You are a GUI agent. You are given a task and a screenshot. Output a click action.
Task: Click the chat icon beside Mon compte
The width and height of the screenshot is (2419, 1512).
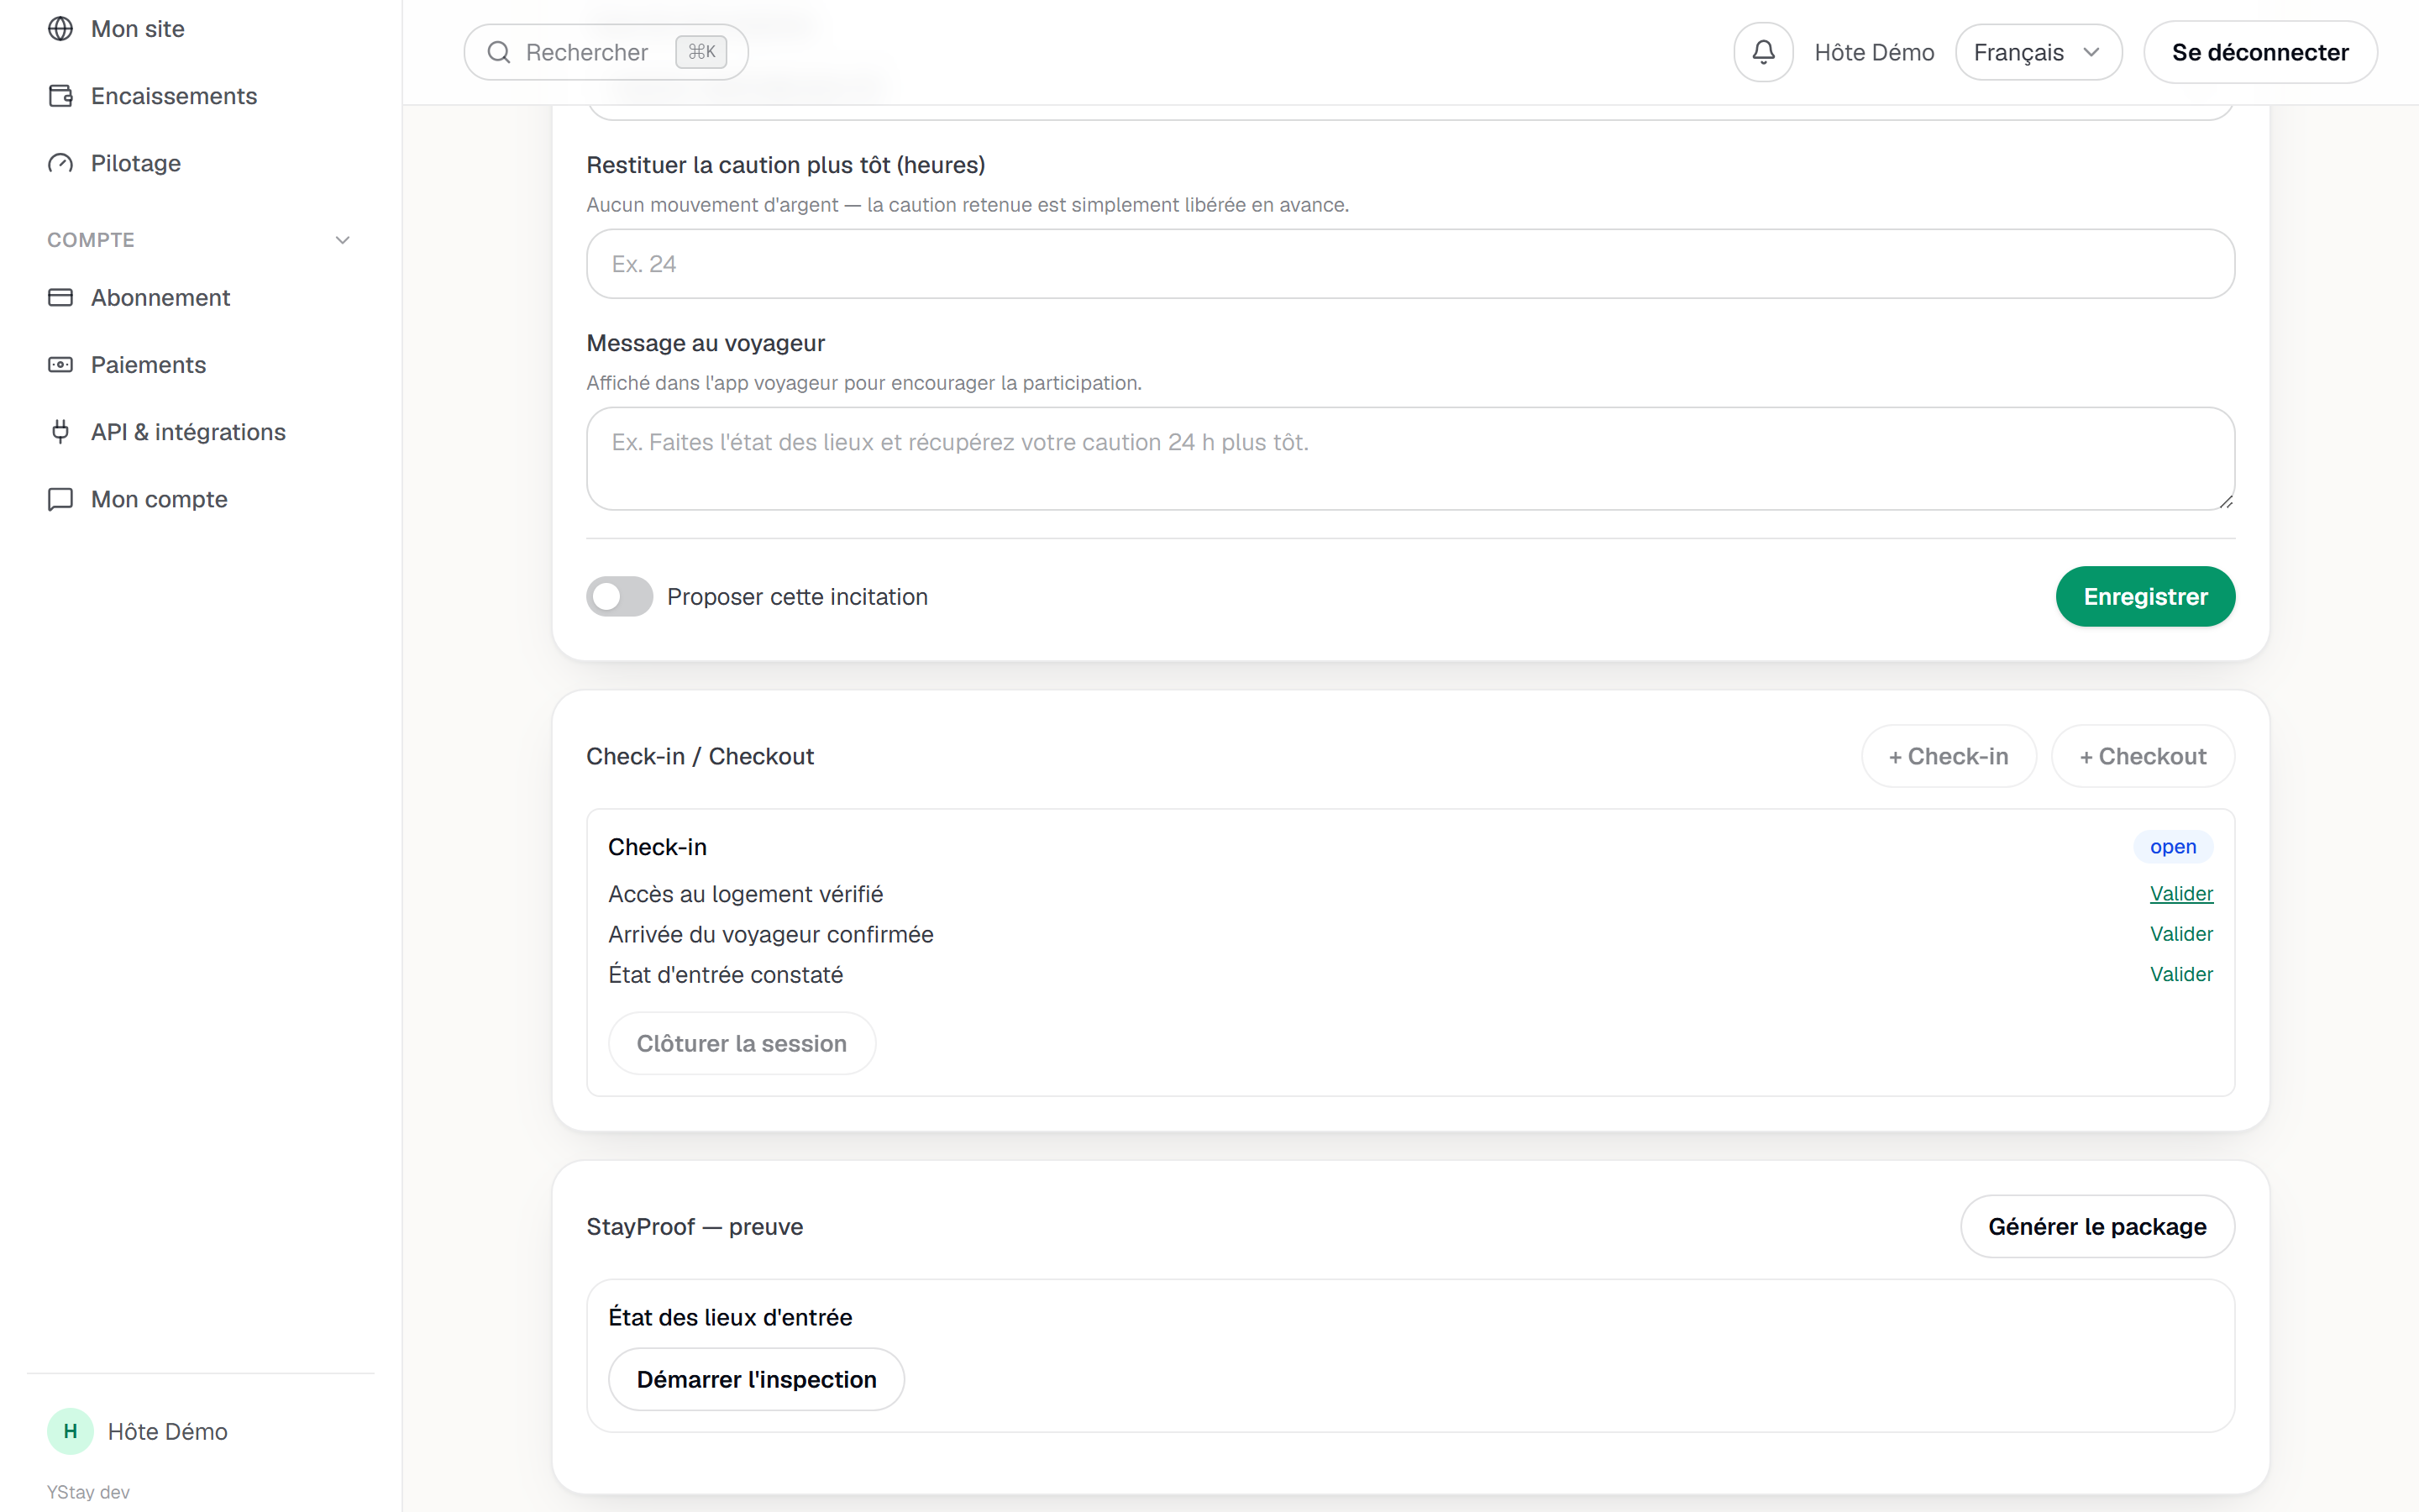tap(61, 499)
